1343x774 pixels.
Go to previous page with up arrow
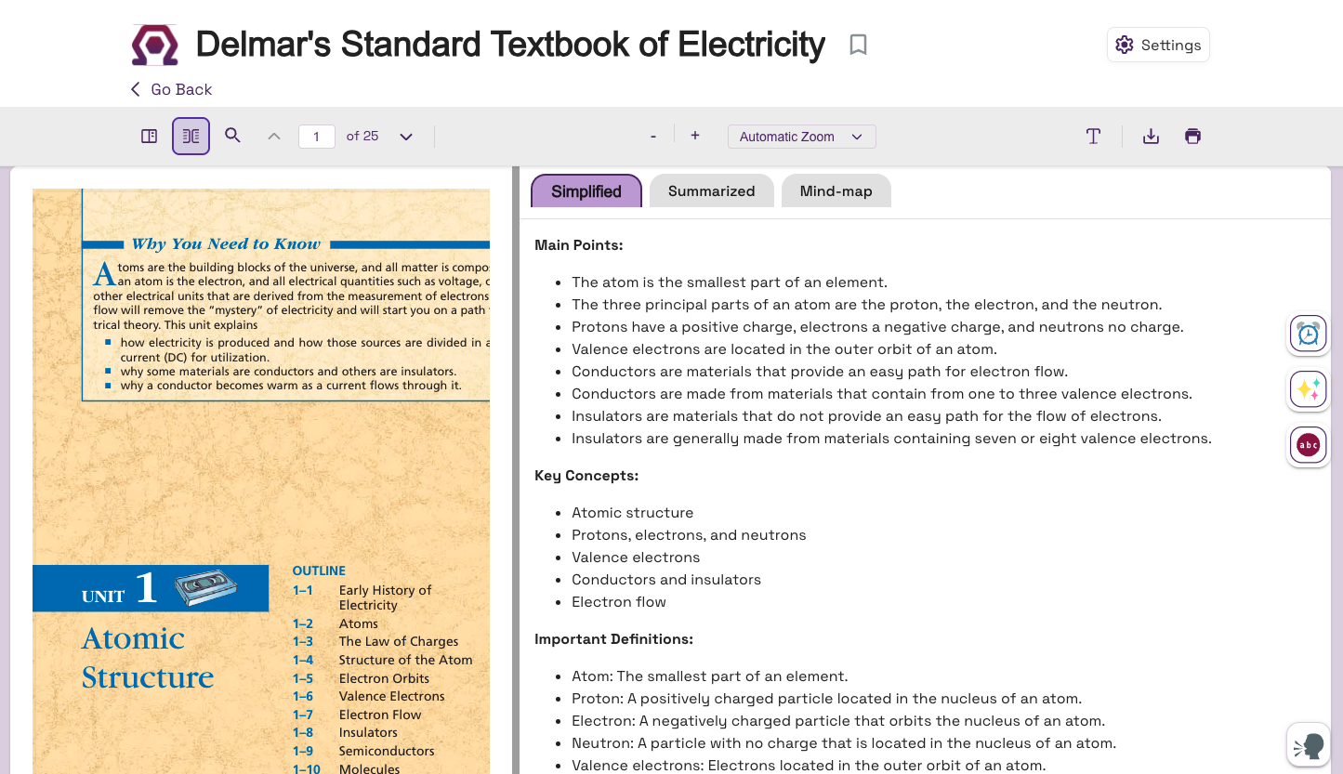point(274,137)
